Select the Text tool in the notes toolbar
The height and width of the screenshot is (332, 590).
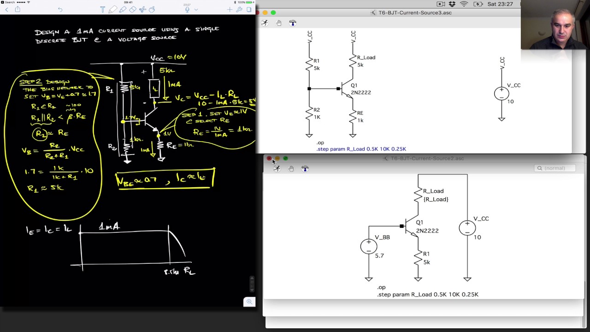(102, 10)
